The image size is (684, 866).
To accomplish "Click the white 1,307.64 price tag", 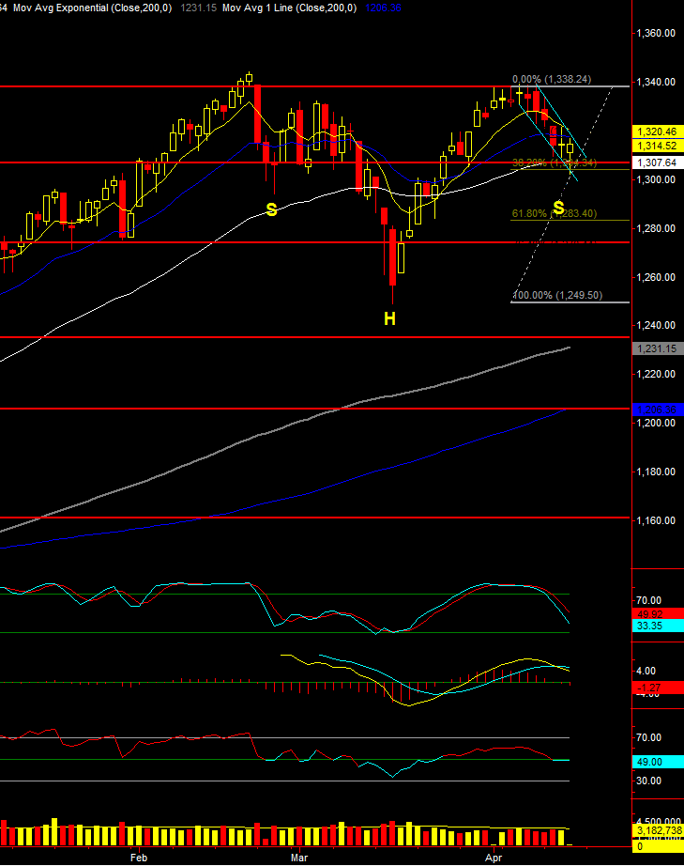I will tap(656, 162).
